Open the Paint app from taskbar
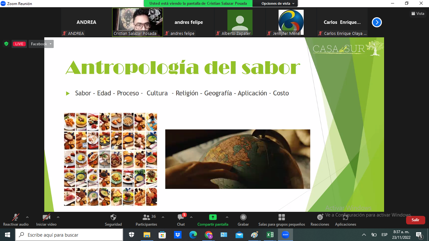 (x=254, y=235)
